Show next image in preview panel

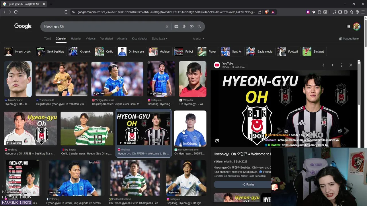(x=332, y=65)
